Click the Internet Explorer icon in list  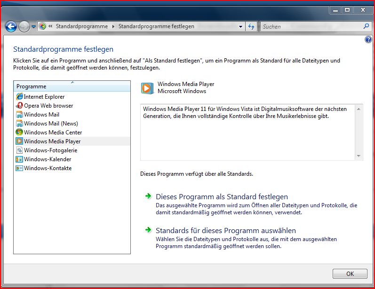19,96
